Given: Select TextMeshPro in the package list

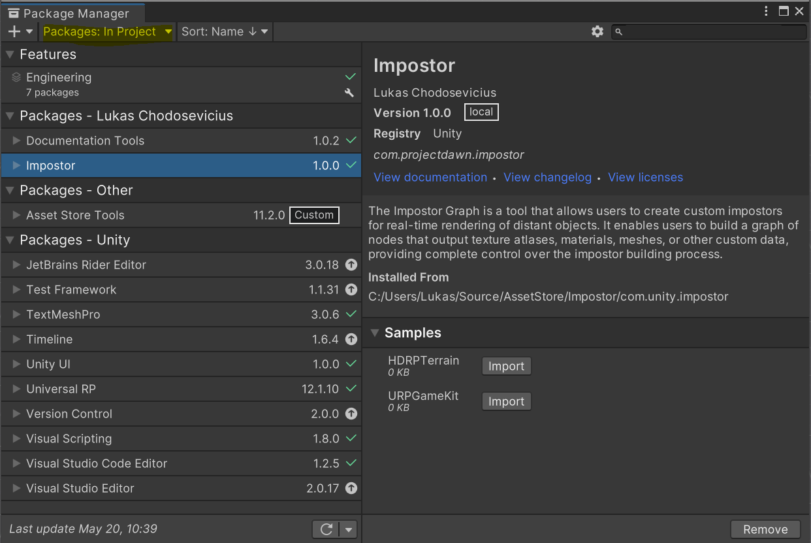Looking at the screenshot, I should (63, 314).
